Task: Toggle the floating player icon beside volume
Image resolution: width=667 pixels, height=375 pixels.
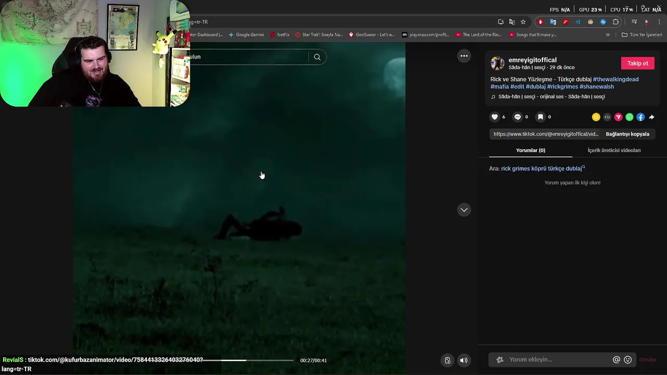Action: coord(448,360)
